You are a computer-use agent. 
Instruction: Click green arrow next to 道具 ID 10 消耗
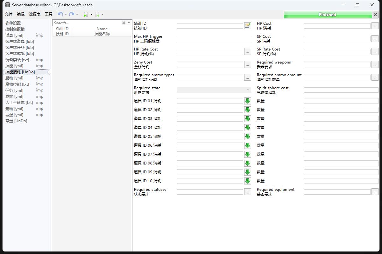click(247, 181)
